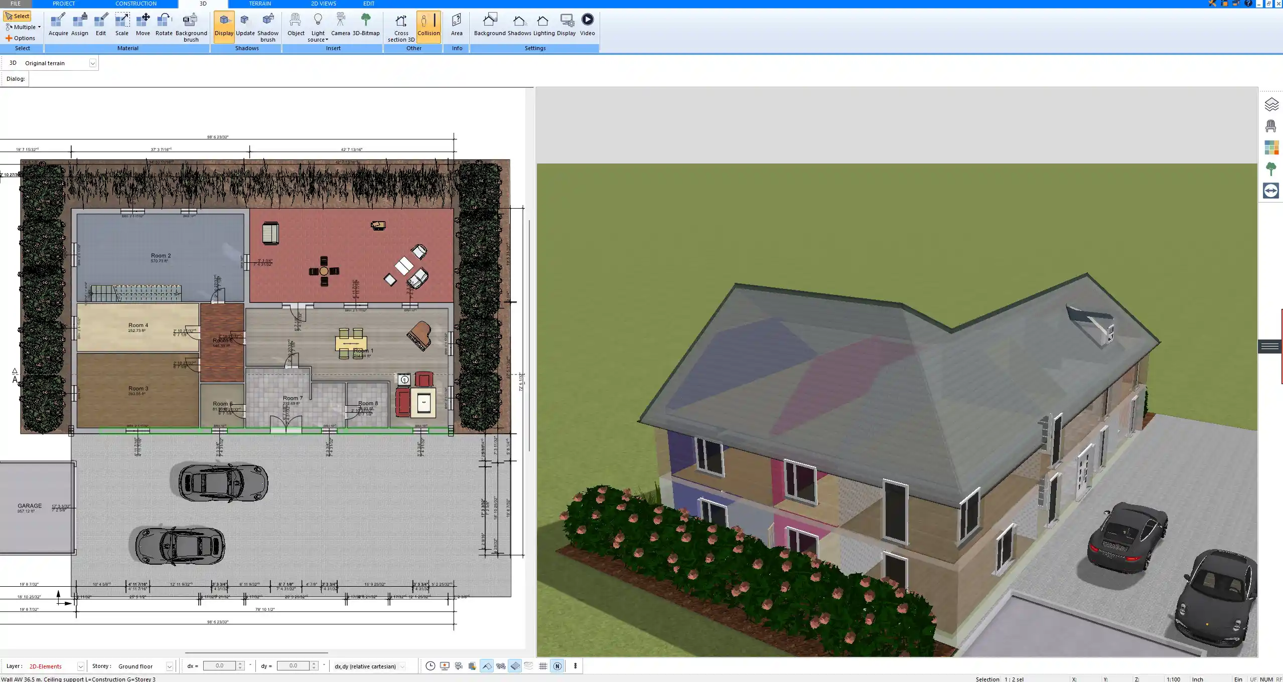This screenshot has height=682, width=1283.
Task: Click inside the dx value field
Action: 219,666
